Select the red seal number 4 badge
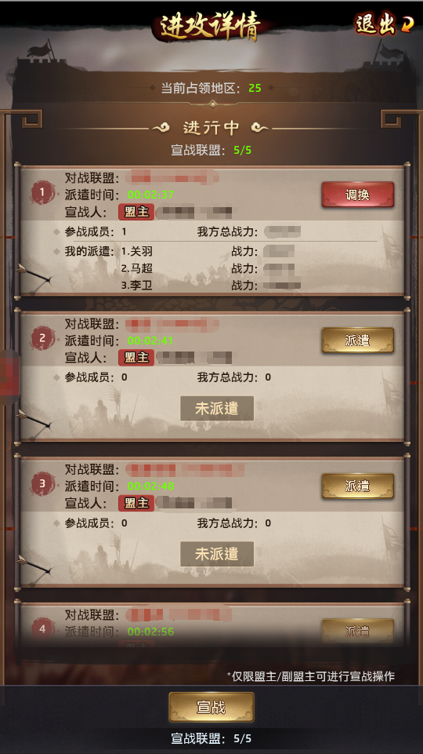 tap(42, 629)
